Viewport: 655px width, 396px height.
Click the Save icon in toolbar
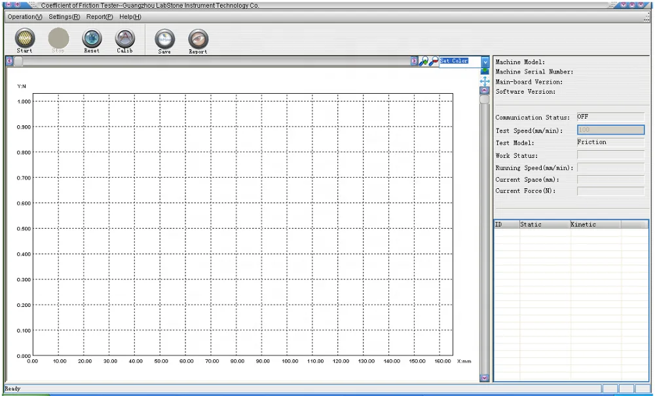click(164, 40)
